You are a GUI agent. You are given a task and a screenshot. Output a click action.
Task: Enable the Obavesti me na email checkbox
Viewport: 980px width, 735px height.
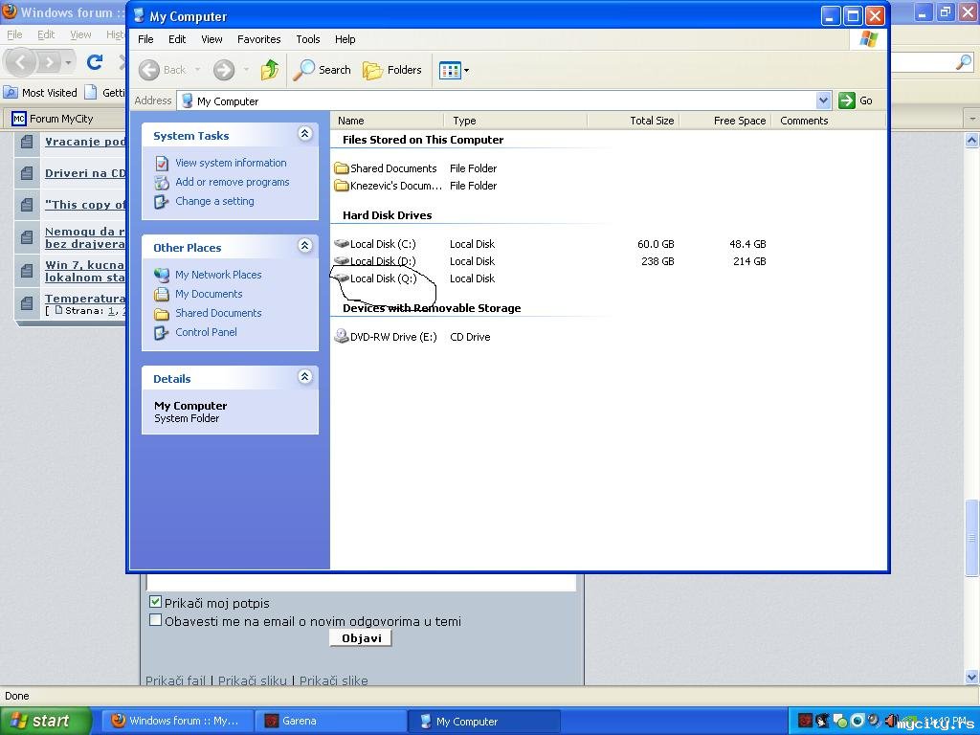pyautogui.click(x=156, y=620)
